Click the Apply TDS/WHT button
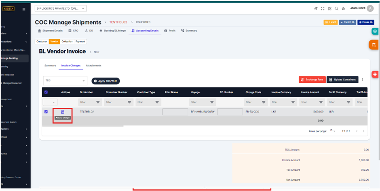The height and width of the screenshot is (191, 380). coord(106,81)
